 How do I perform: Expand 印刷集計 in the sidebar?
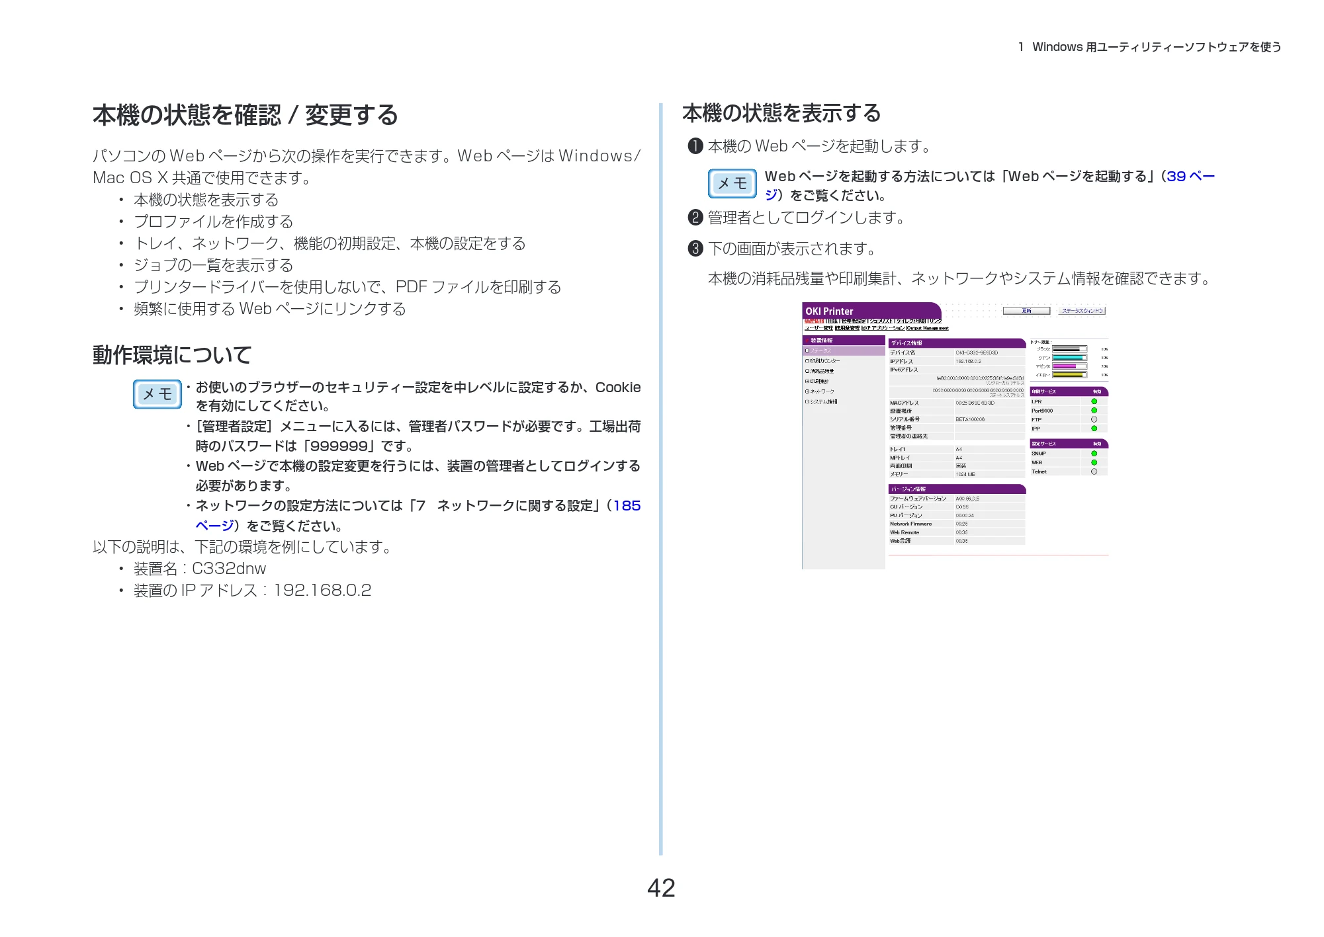[x=808, y=382]
